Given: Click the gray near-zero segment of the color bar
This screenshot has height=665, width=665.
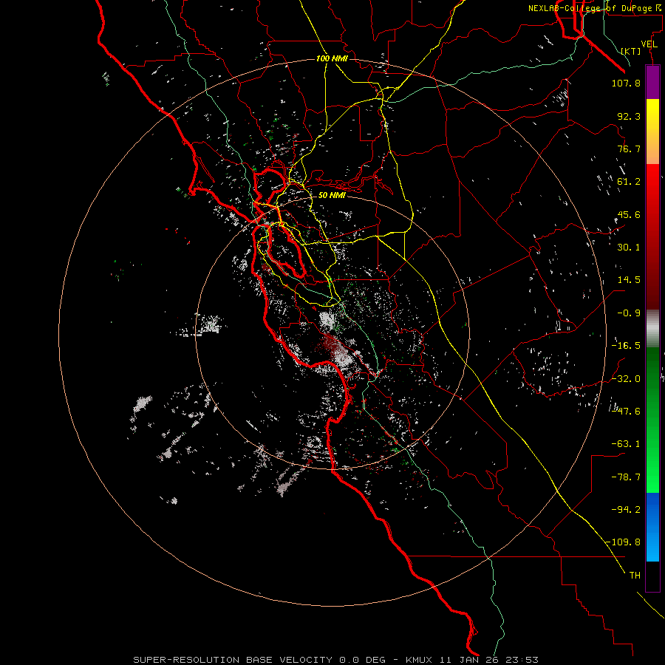Looking at the screenshot, I should click(652, 329).
